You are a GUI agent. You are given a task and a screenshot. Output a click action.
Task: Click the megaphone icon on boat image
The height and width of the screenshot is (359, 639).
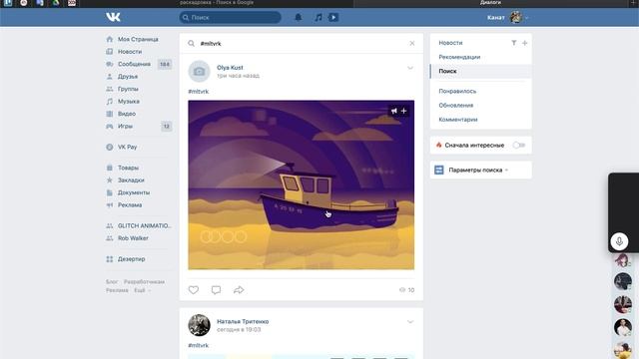[394, 111]
